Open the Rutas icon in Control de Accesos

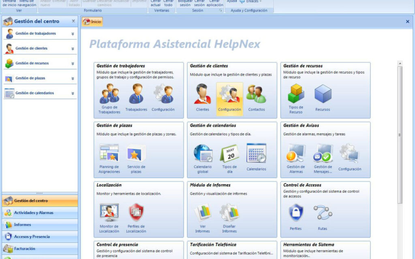coord(323,213)
